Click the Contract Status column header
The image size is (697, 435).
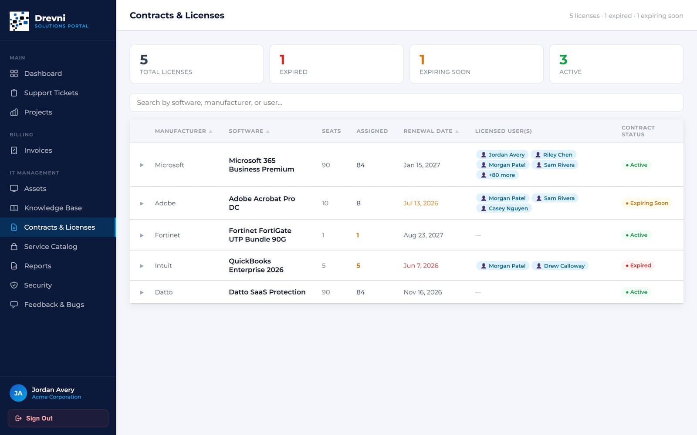point(638,131)
